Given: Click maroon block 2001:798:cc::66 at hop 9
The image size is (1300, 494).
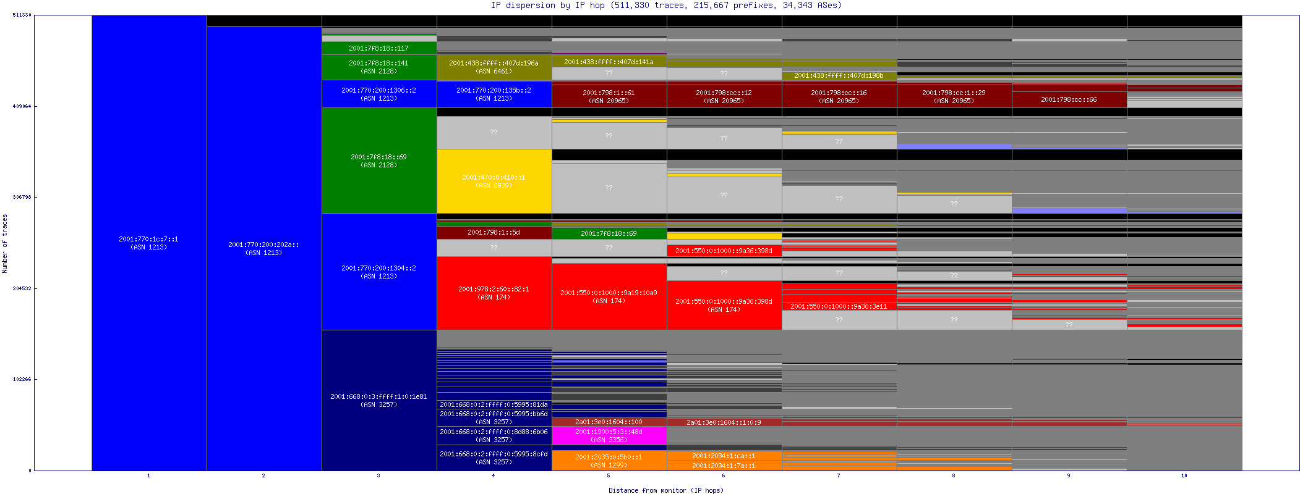Looking at the screenshot, I should click(x=1069, y=99).
